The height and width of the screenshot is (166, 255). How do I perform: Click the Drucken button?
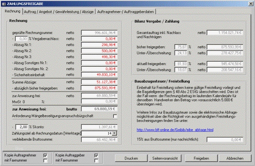[131, 158]
